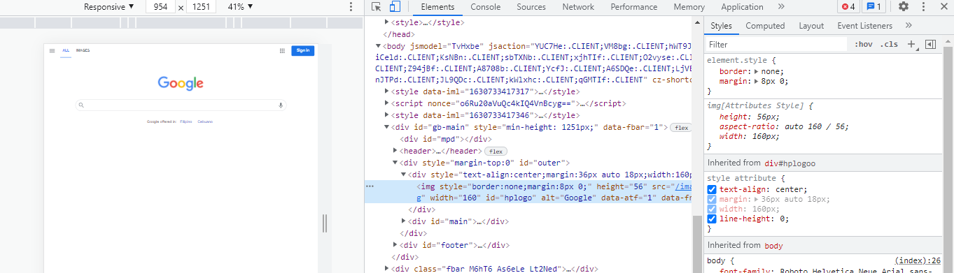Click the flex badge next to header
954x273 pixels.
496,151
